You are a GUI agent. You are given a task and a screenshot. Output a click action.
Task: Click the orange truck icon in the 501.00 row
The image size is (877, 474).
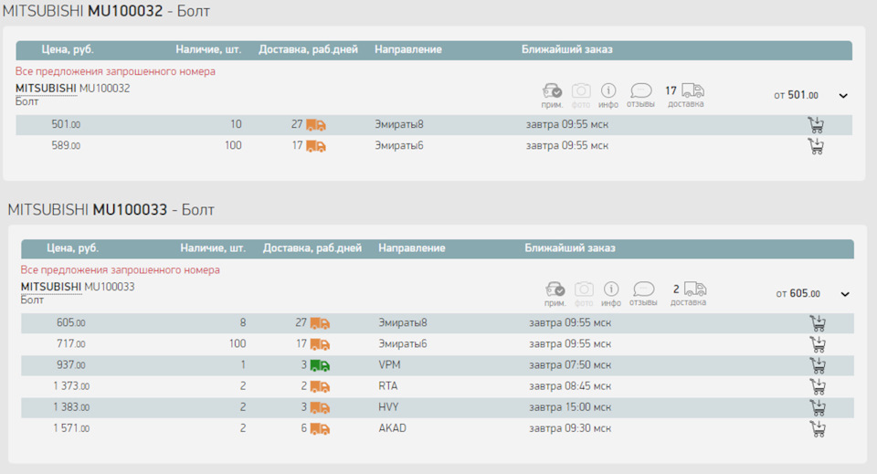[316, 125]
